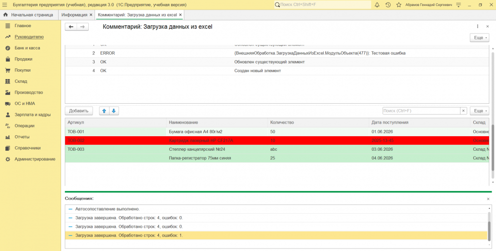Image resolution: width=496 pixels, height=251 pixels.
Task: Open Банк и касса section
Action: [27, 48]
